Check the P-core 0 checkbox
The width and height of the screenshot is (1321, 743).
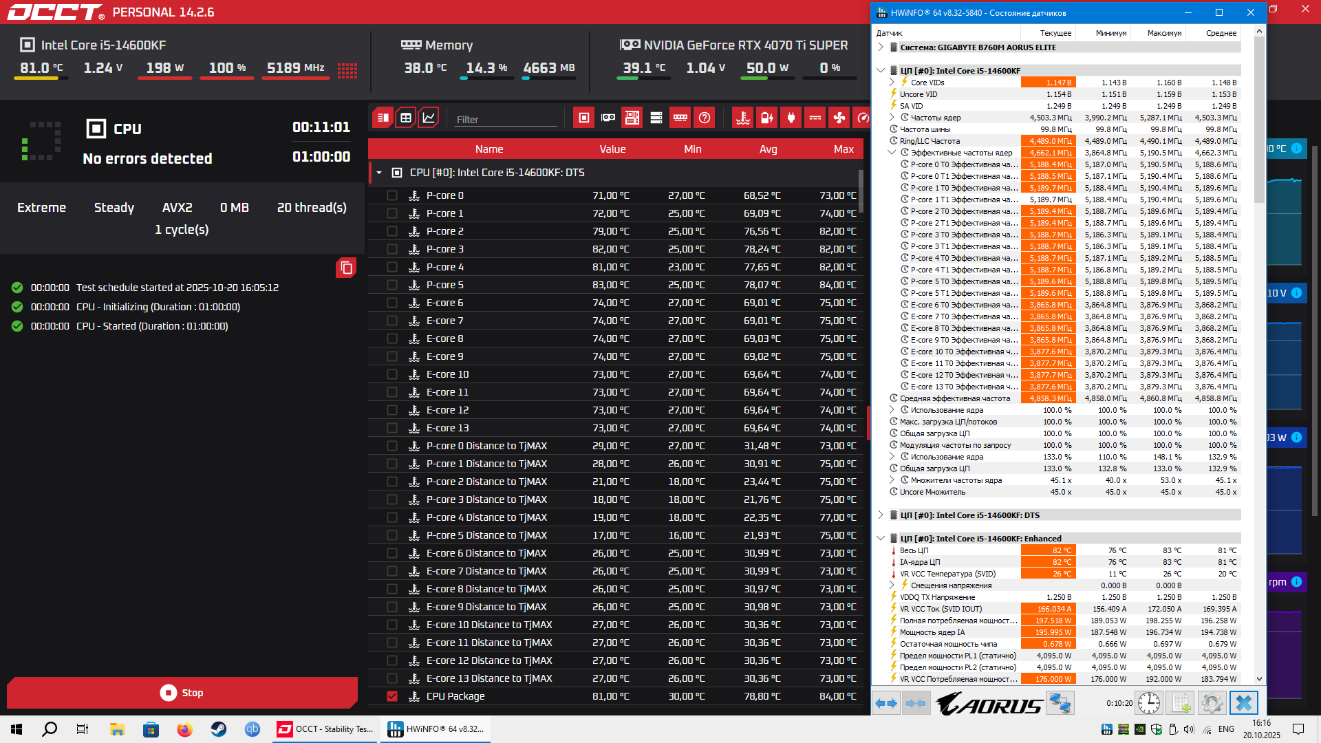[392, 195]
